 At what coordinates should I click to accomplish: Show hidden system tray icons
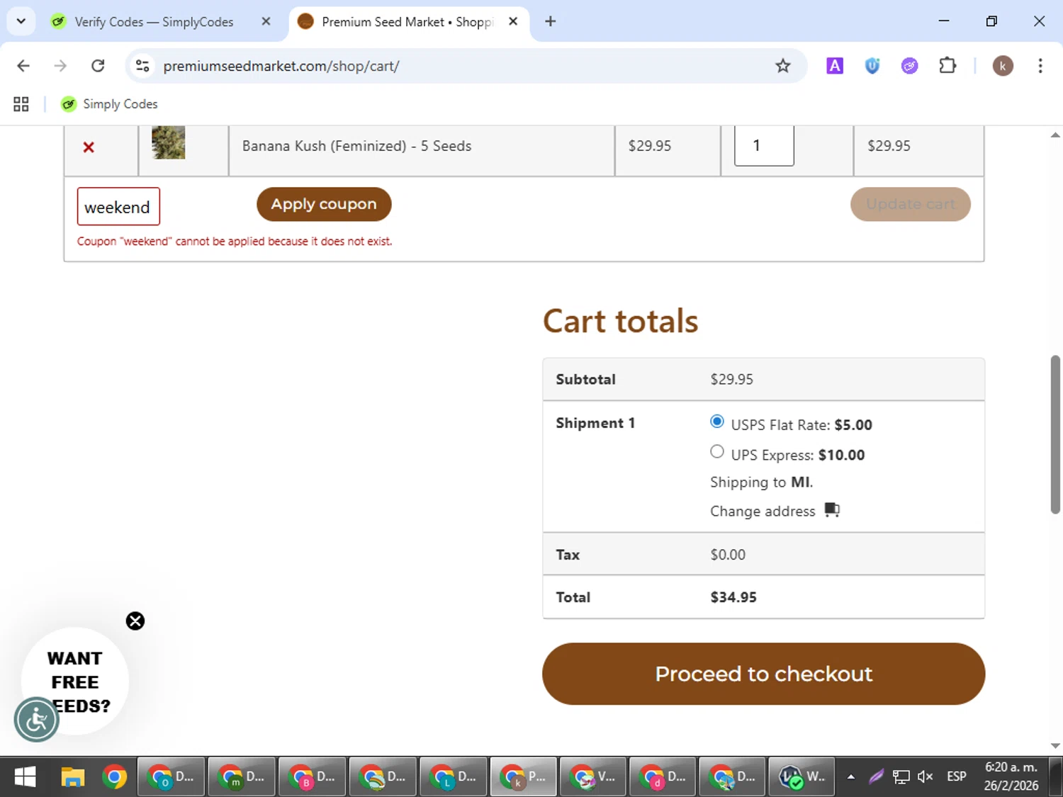click(x=851, y=777)
